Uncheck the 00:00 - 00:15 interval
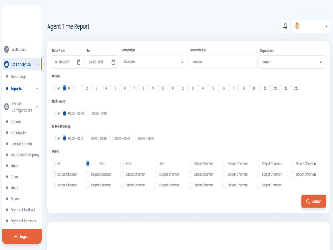This screenshot has height=250, width=333. 64,139
